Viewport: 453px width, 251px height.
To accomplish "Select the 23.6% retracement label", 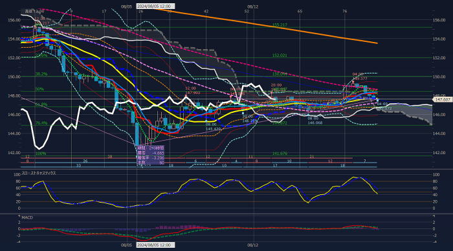I will pyautogui.click(x=41, y=55).
